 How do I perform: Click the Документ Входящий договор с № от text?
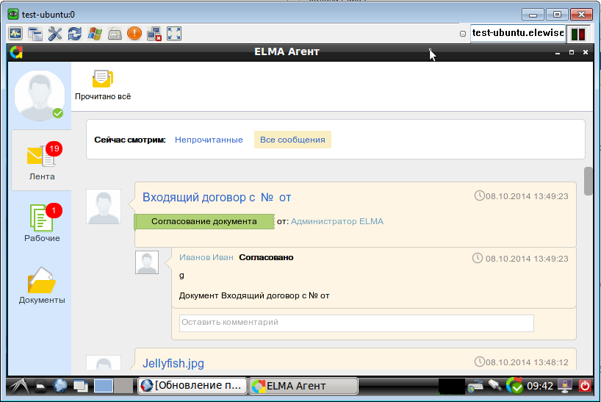(x=254, y=296)
